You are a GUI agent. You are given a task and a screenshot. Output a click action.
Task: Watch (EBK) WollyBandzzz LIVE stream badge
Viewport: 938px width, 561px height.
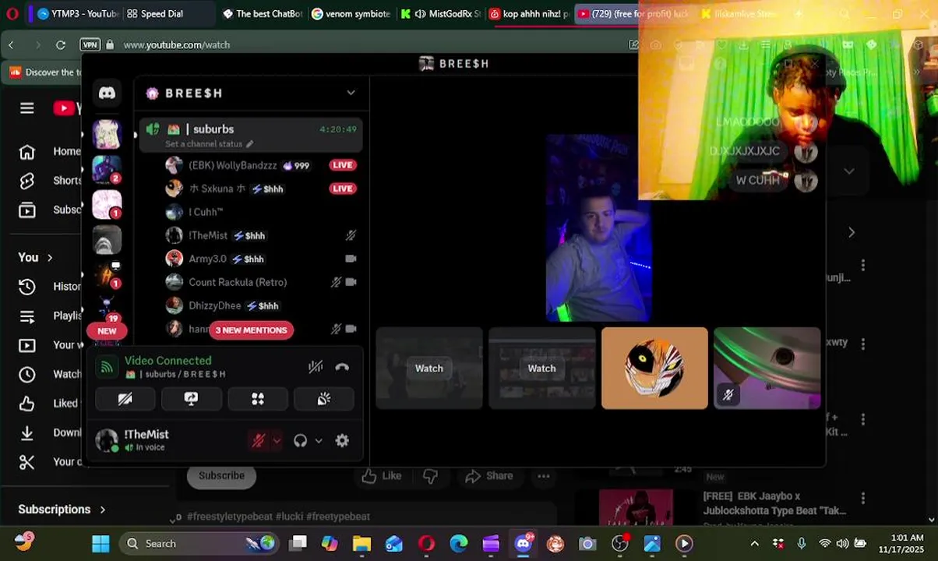(x=342, y=165)
